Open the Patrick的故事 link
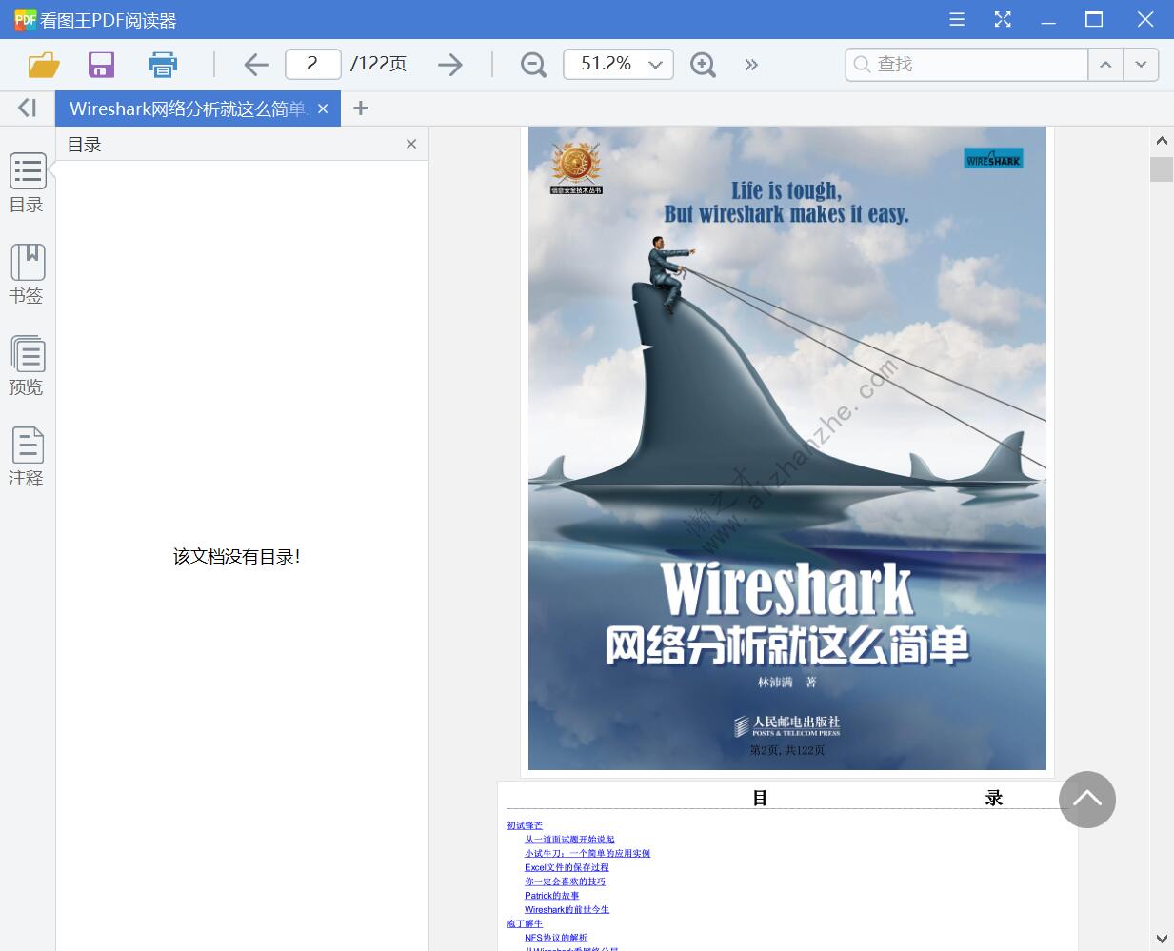Screen dimensions: 1174x951 point(551,896)
